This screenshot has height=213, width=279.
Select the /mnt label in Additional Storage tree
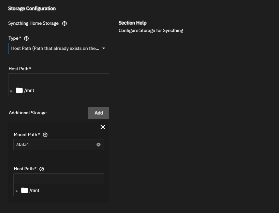(34, 190)
